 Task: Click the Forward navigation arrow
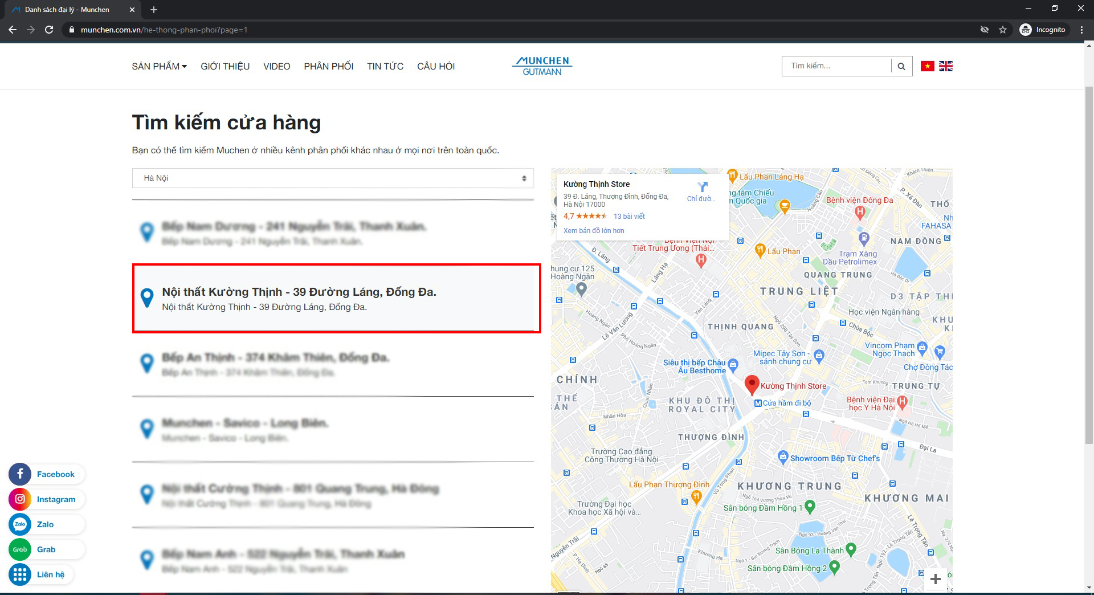point(31,30)
